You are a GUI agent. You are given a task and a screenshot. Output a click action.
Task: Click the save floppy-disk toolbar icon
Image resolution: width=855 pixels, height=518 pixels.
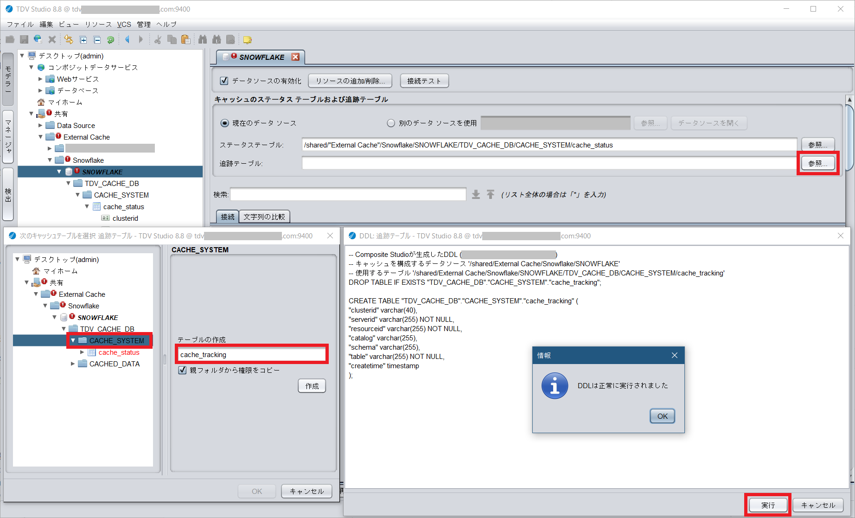pyautogui.click(x=24, y=40)
